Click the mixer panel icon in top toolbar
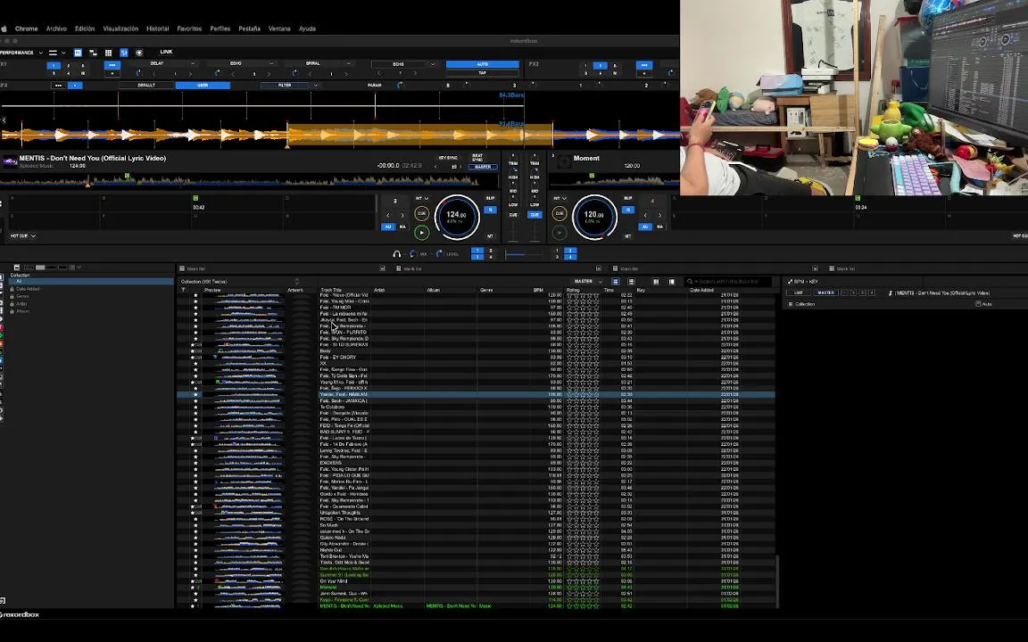This screenshot has height=642, width=1028. click(x=124, y=53)
